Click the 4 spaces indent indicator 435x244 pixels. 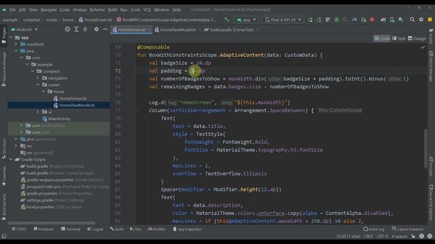[x=399, y=237]
